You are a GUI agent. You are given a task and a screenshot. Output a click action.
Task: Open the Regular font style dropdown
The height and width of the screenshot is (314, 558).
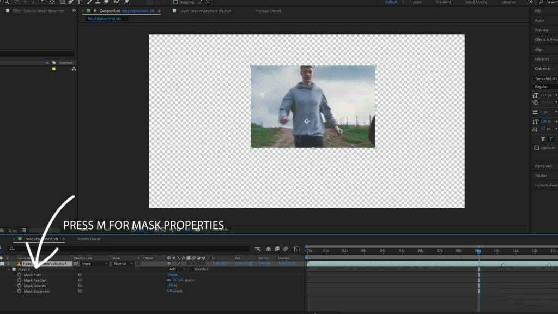coord(545,87)
